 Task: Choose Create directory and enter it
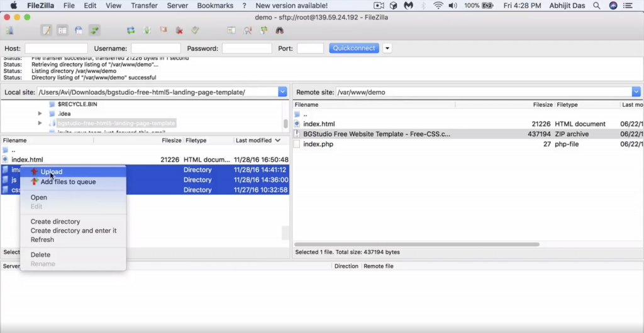[73, 231]
